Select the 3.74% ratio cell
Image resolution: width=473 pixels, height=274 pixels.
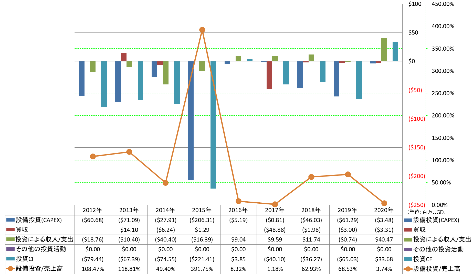384,269
